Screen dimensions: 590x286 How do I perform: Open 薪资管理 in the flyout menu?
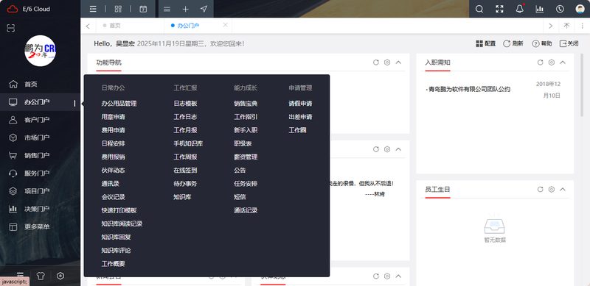(246, 157)
